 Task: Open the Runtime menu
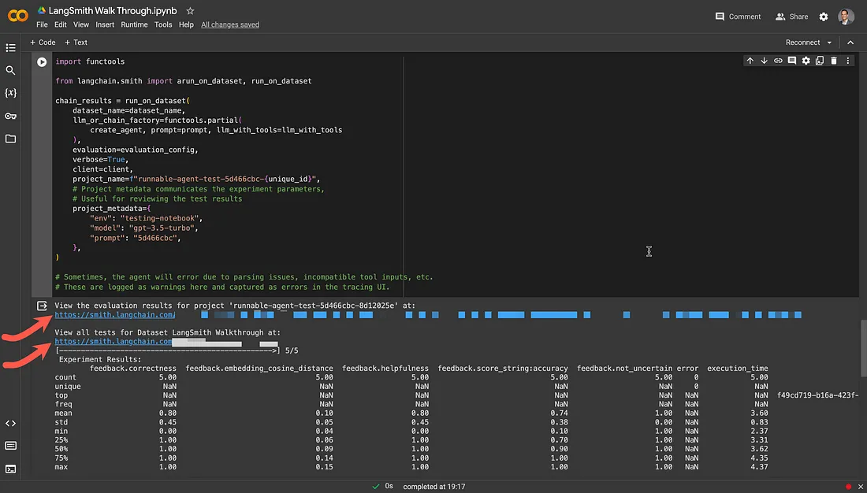tap(134, 25)
